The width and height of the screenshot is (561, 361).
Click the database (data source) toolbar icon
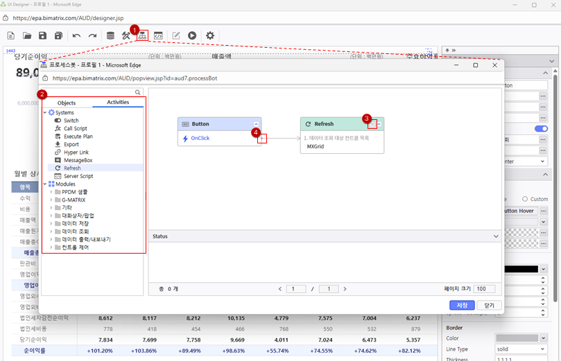click(x=110, y=35)
